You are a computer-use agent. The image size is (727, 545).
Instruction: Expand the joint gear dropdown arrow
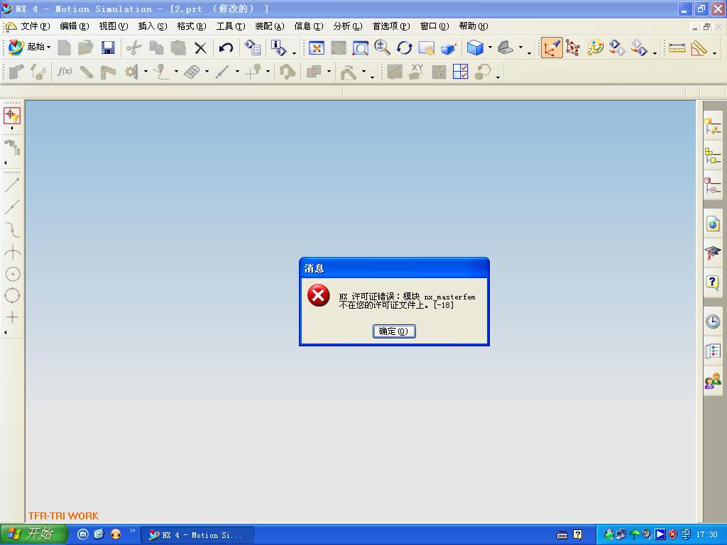pyautogui.click(x=146, y=72)
